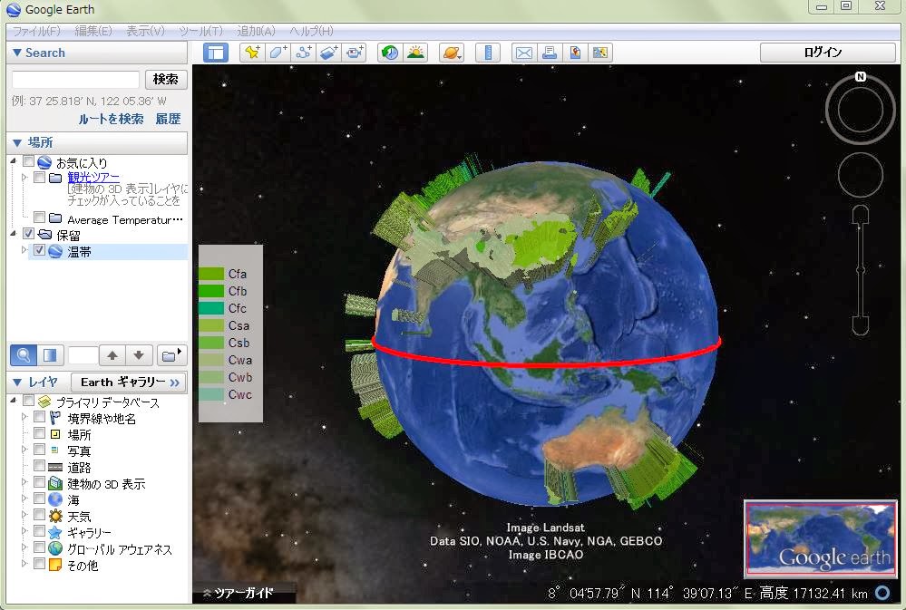This screenshot has height=610, width=906.
Task: Click the 検索 button
Action: tap(166, 79)
